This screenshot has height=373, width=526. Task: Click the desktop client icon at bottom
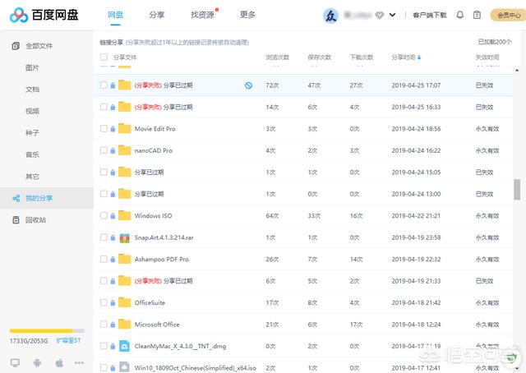[x=15, y=362]
